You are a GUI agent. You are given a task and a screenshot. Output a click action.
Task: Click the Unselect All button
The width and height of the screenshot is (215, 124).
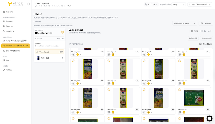[x=206, y=38]
